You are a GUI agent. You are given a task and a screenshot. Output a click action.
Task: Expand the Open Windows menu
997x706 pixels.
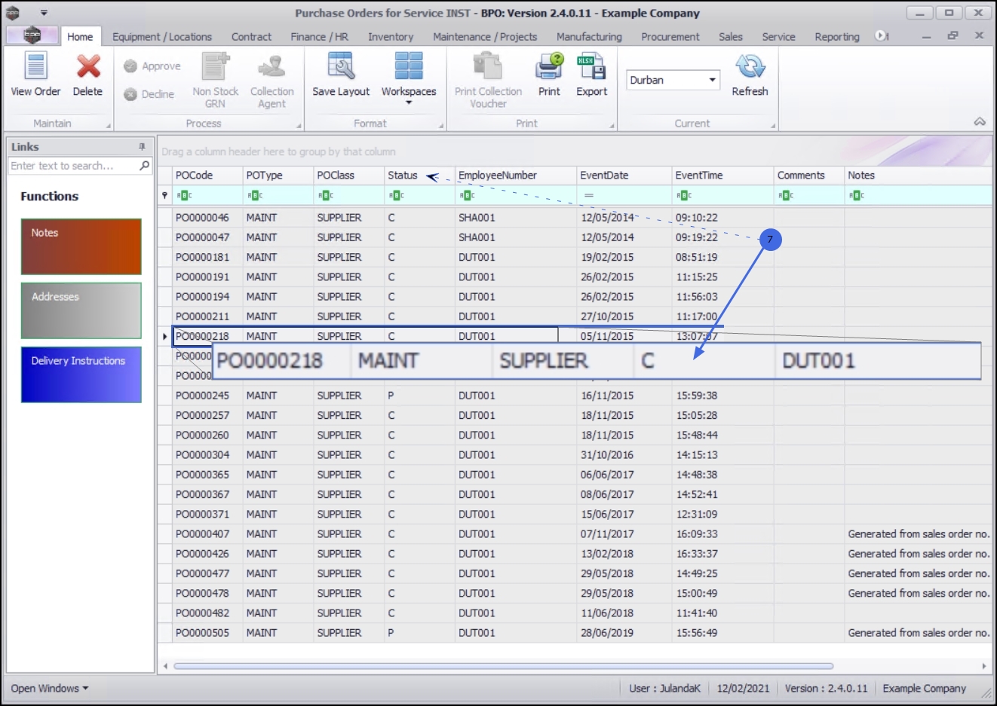50,688
